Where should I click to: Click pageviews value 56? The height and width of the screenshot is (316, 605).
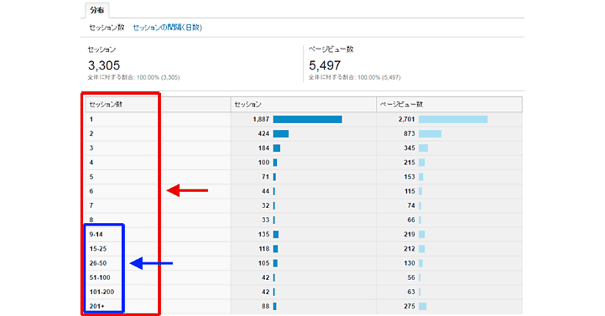[411, 277]
